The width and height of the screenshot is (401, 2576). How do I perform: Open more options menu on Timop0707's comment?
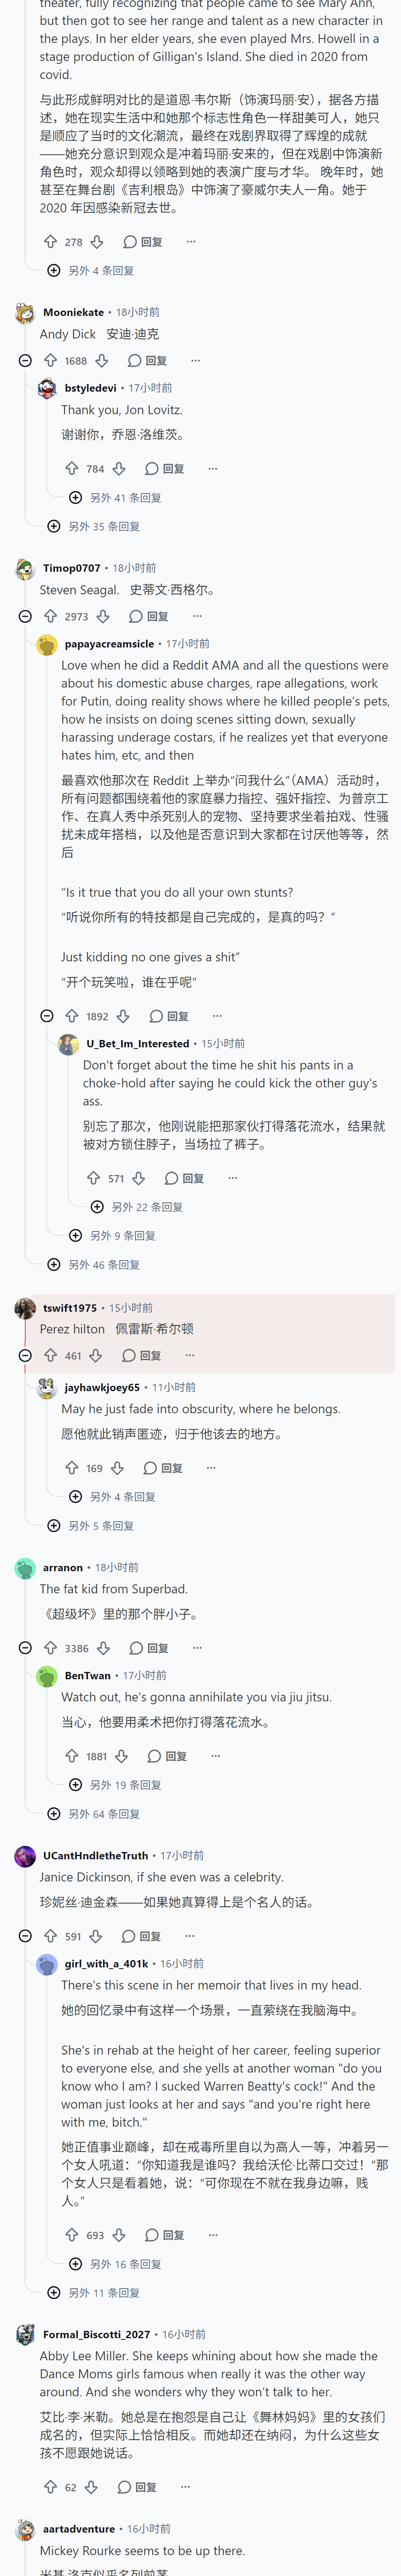[197, 616]
